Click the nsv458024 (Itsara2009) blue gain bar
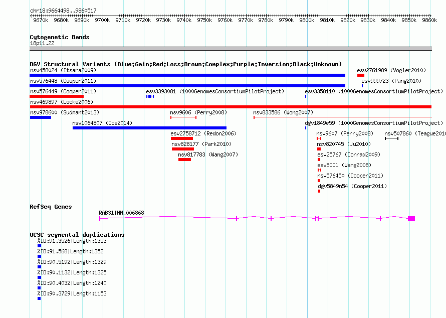Screen dimensions: 446x318 pos(187,75)
